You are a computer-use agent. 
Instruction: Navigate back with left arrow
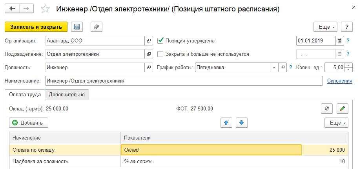point(12,8)
